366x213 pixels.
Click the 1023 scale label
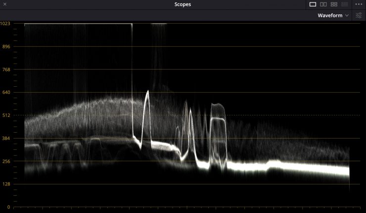[x=5, y=24]
